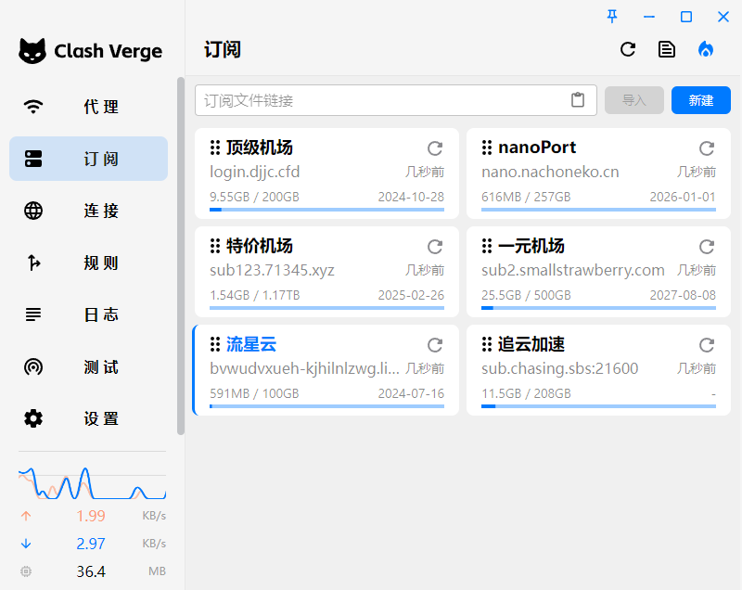Select the 订阅 subscriptions page

click(88, 159)
